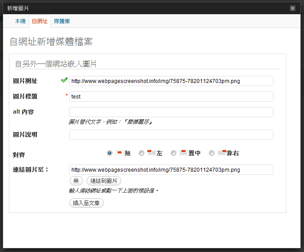This screenshot has width=304, height=252.
Task: Pick the 靠右 alignment radio button
Action: pyautogui.click(x=212, y=153)
